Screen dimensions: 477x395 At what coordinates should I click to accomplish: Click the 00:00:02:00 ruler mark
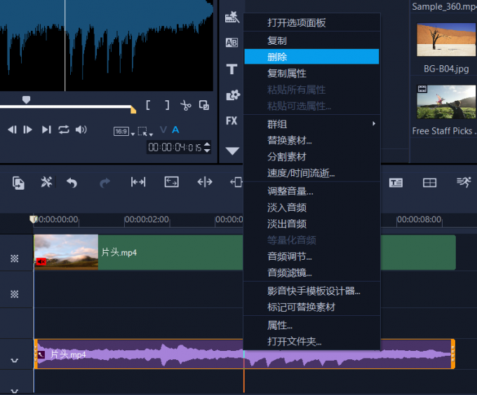tap(147, 219)
